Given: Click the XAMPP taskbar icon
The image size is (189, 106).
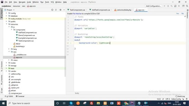Looking at the screenshot, I should [105, 103].
